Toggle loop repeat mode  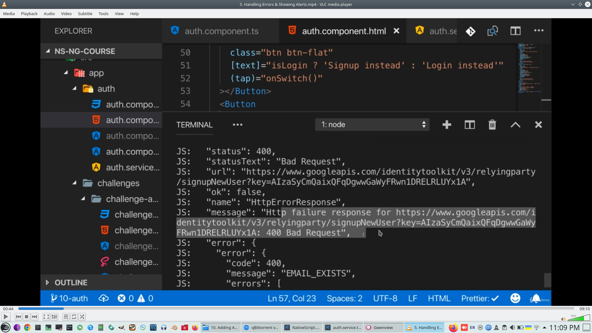coord(74,317)
